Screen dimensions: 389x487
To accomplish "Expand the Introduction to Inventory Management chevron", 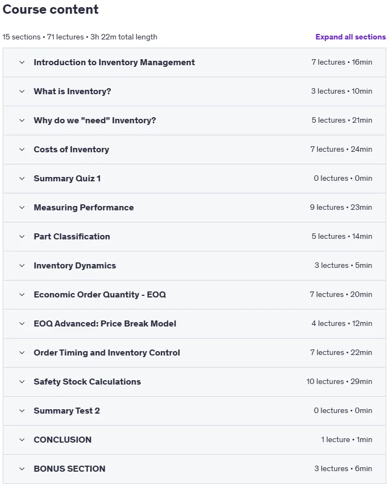I will [x=22, y=62].
